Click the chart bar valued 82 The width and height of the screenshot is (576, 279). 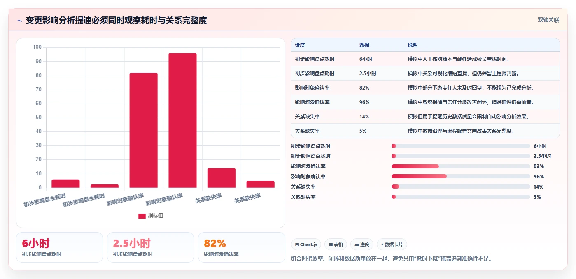click(143, 130)
